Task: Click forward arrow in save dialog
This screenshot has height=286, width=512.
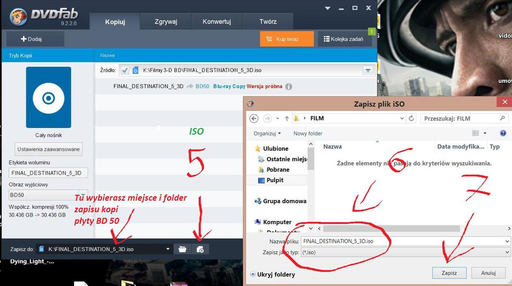Action: tap(268, 118)
